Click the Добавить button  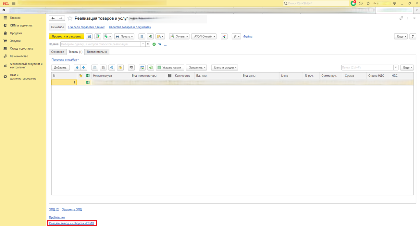click(60, 68)
